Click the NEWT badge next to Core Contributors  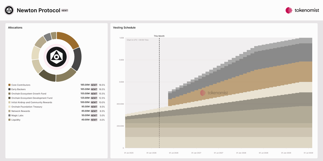94,85
